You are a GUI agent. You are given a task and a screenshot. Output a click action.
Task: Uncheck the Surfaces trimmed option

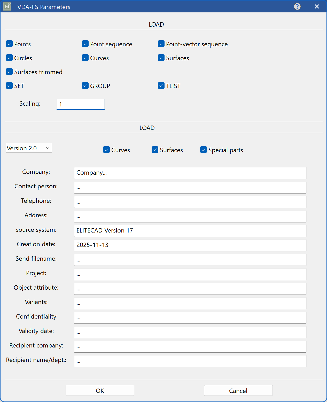tap(9, 72)
